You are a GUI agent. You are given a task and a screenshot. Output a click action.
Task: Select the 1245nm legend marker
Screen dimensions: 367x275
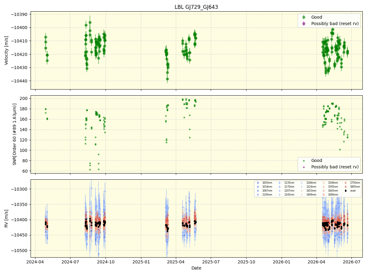point(280,195)
